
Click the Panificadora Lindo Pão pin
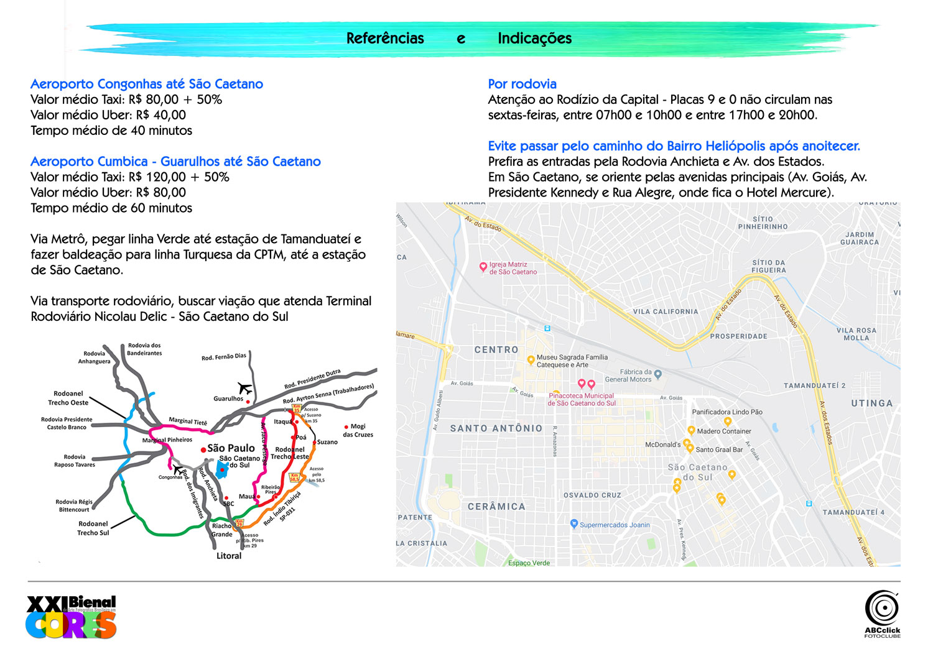[728, 422]
